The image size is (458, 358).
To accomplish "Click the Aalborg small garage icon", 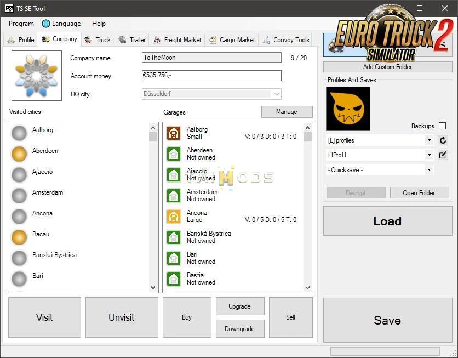I will 174,133.
